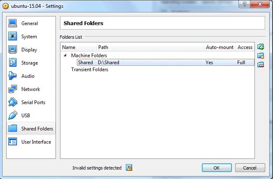Click the Audio speaker icon

pyautogui.click(x=12, y=76)
